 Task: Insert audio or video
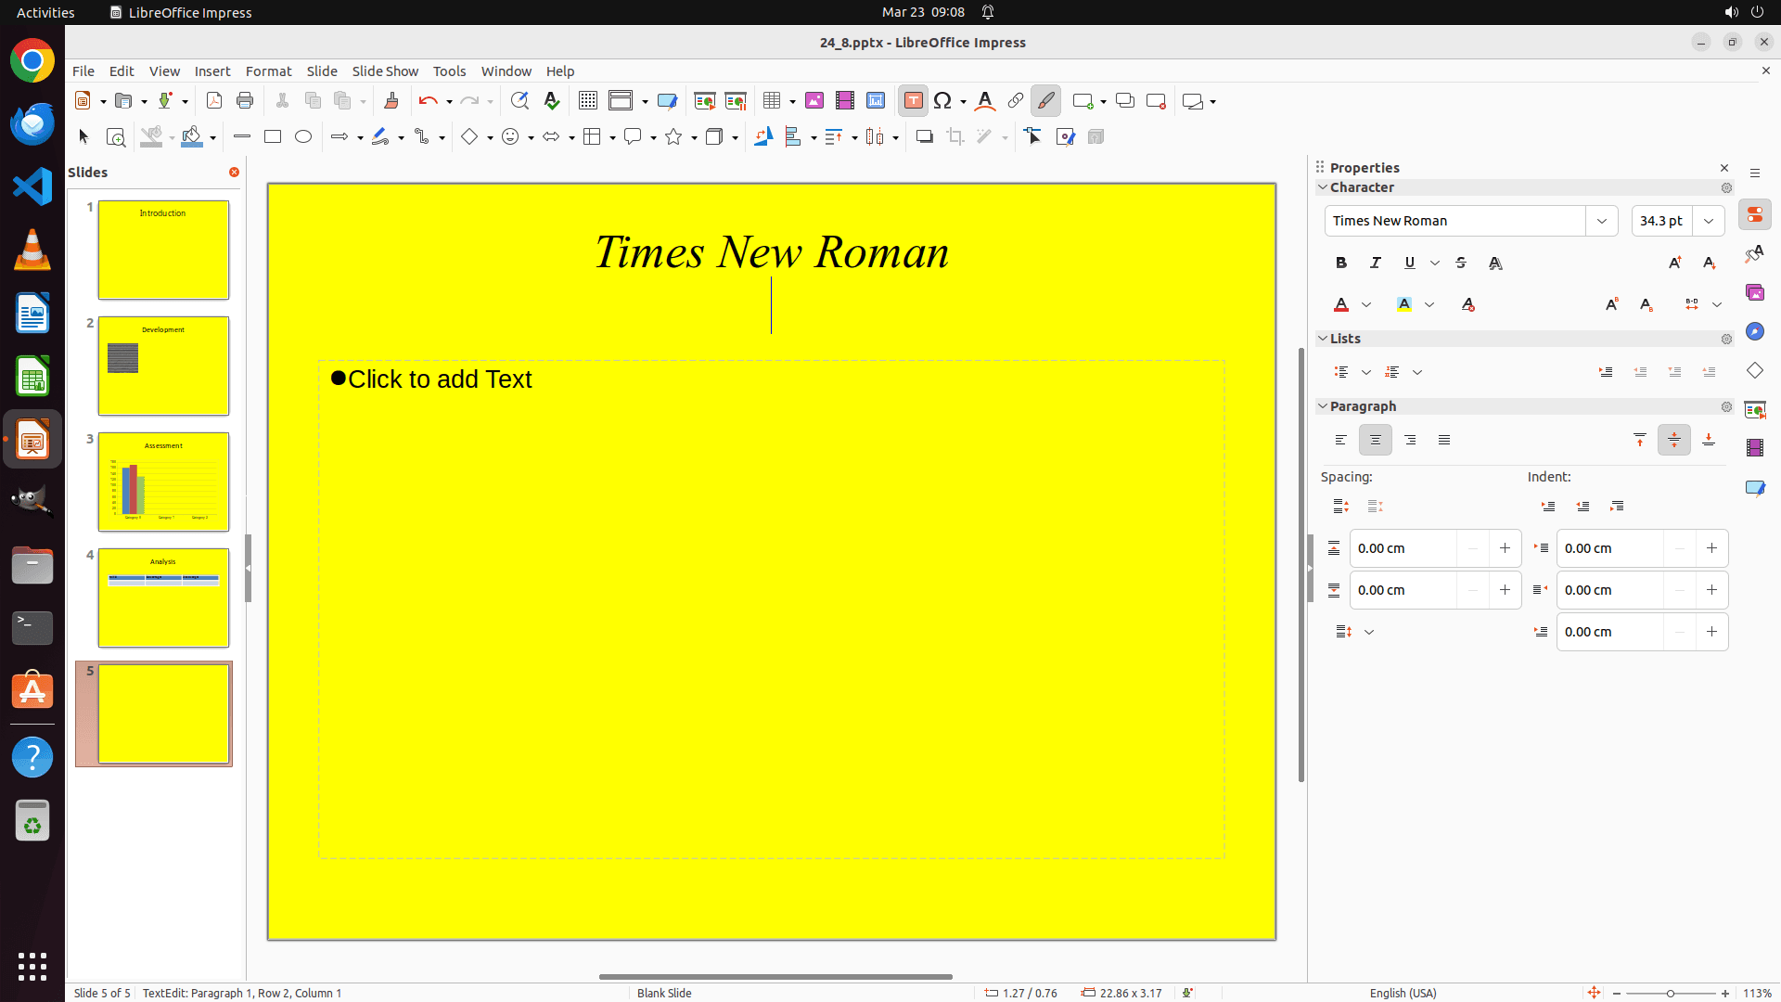845,101
